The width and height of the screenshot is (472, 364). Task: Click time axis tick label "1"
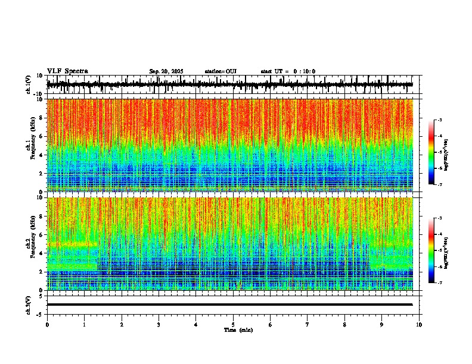(84, 325)
